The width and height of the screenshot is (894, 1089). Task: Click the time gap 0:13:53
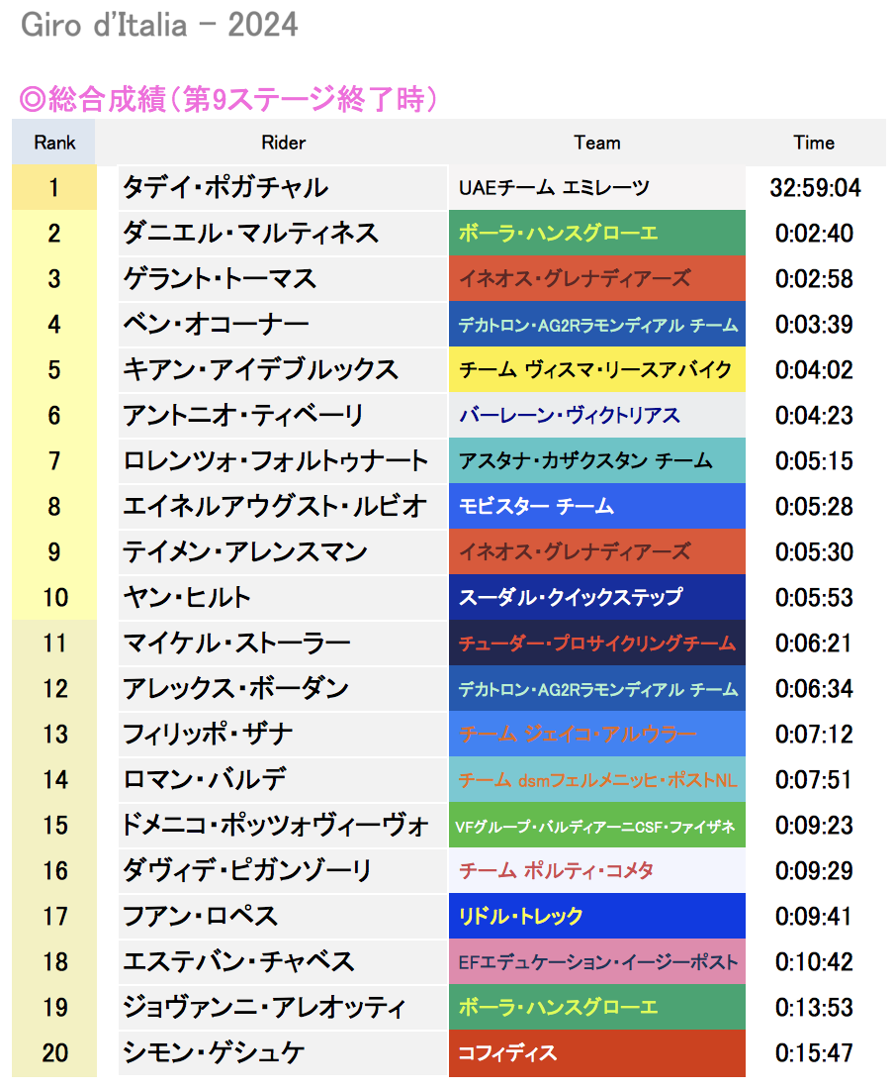815,1007
